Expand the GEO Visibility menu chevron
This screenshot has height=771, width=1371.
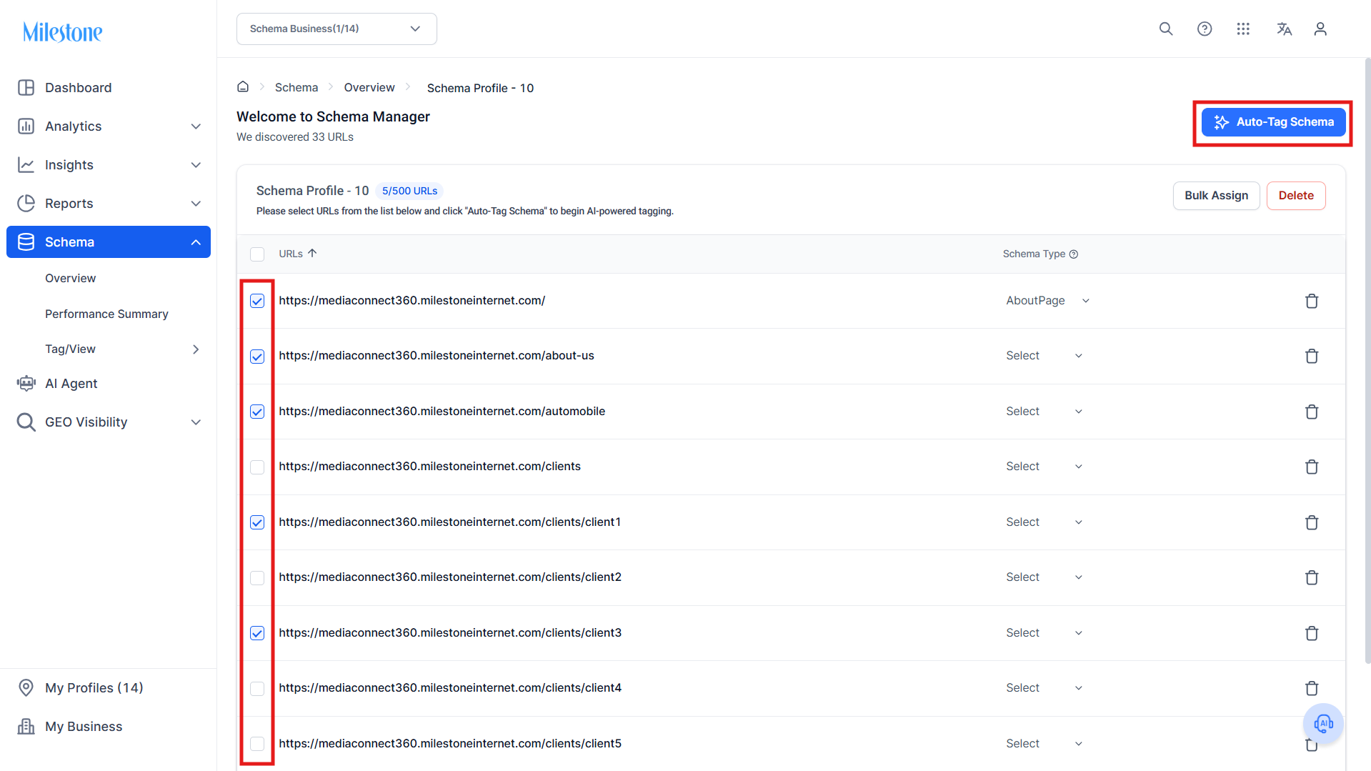click(196, 422)
